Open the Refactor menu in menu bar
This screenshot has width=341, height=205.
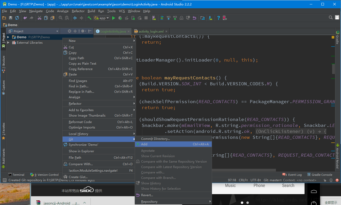click(78, 11)
